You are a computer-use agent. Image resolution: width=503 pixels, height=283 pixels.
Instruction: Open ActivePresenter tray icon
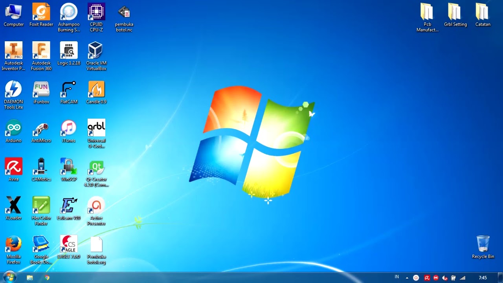416,278
